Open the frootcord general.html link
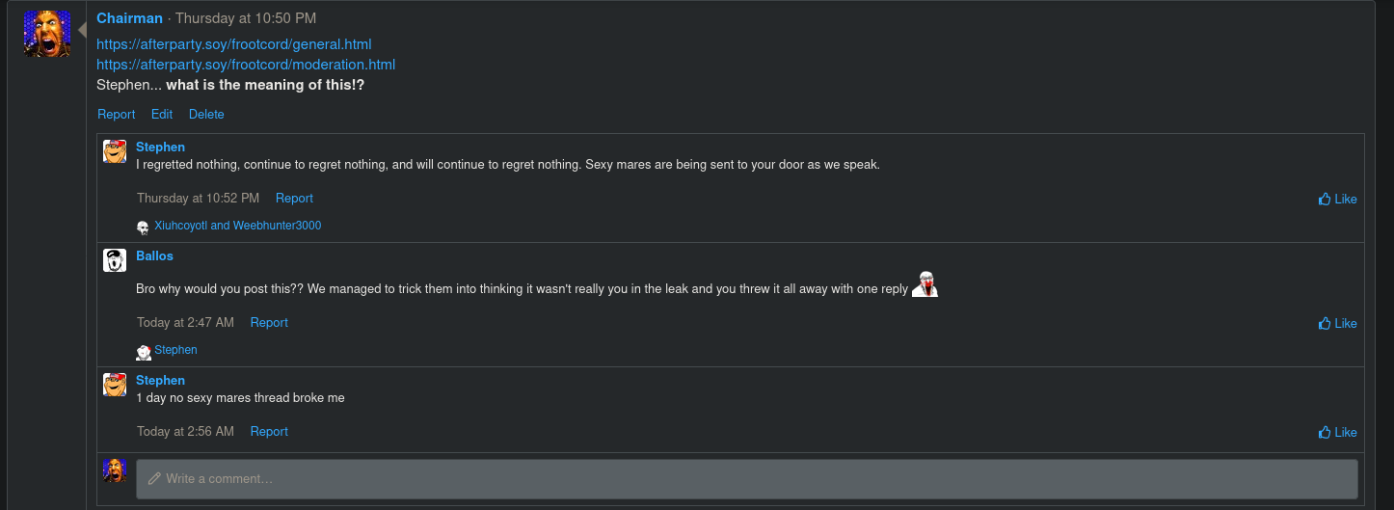 [234, 44]
